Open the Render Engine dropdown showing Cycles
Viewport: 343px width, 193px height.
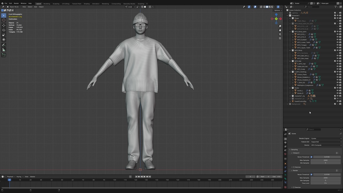(x=326, y=138)
